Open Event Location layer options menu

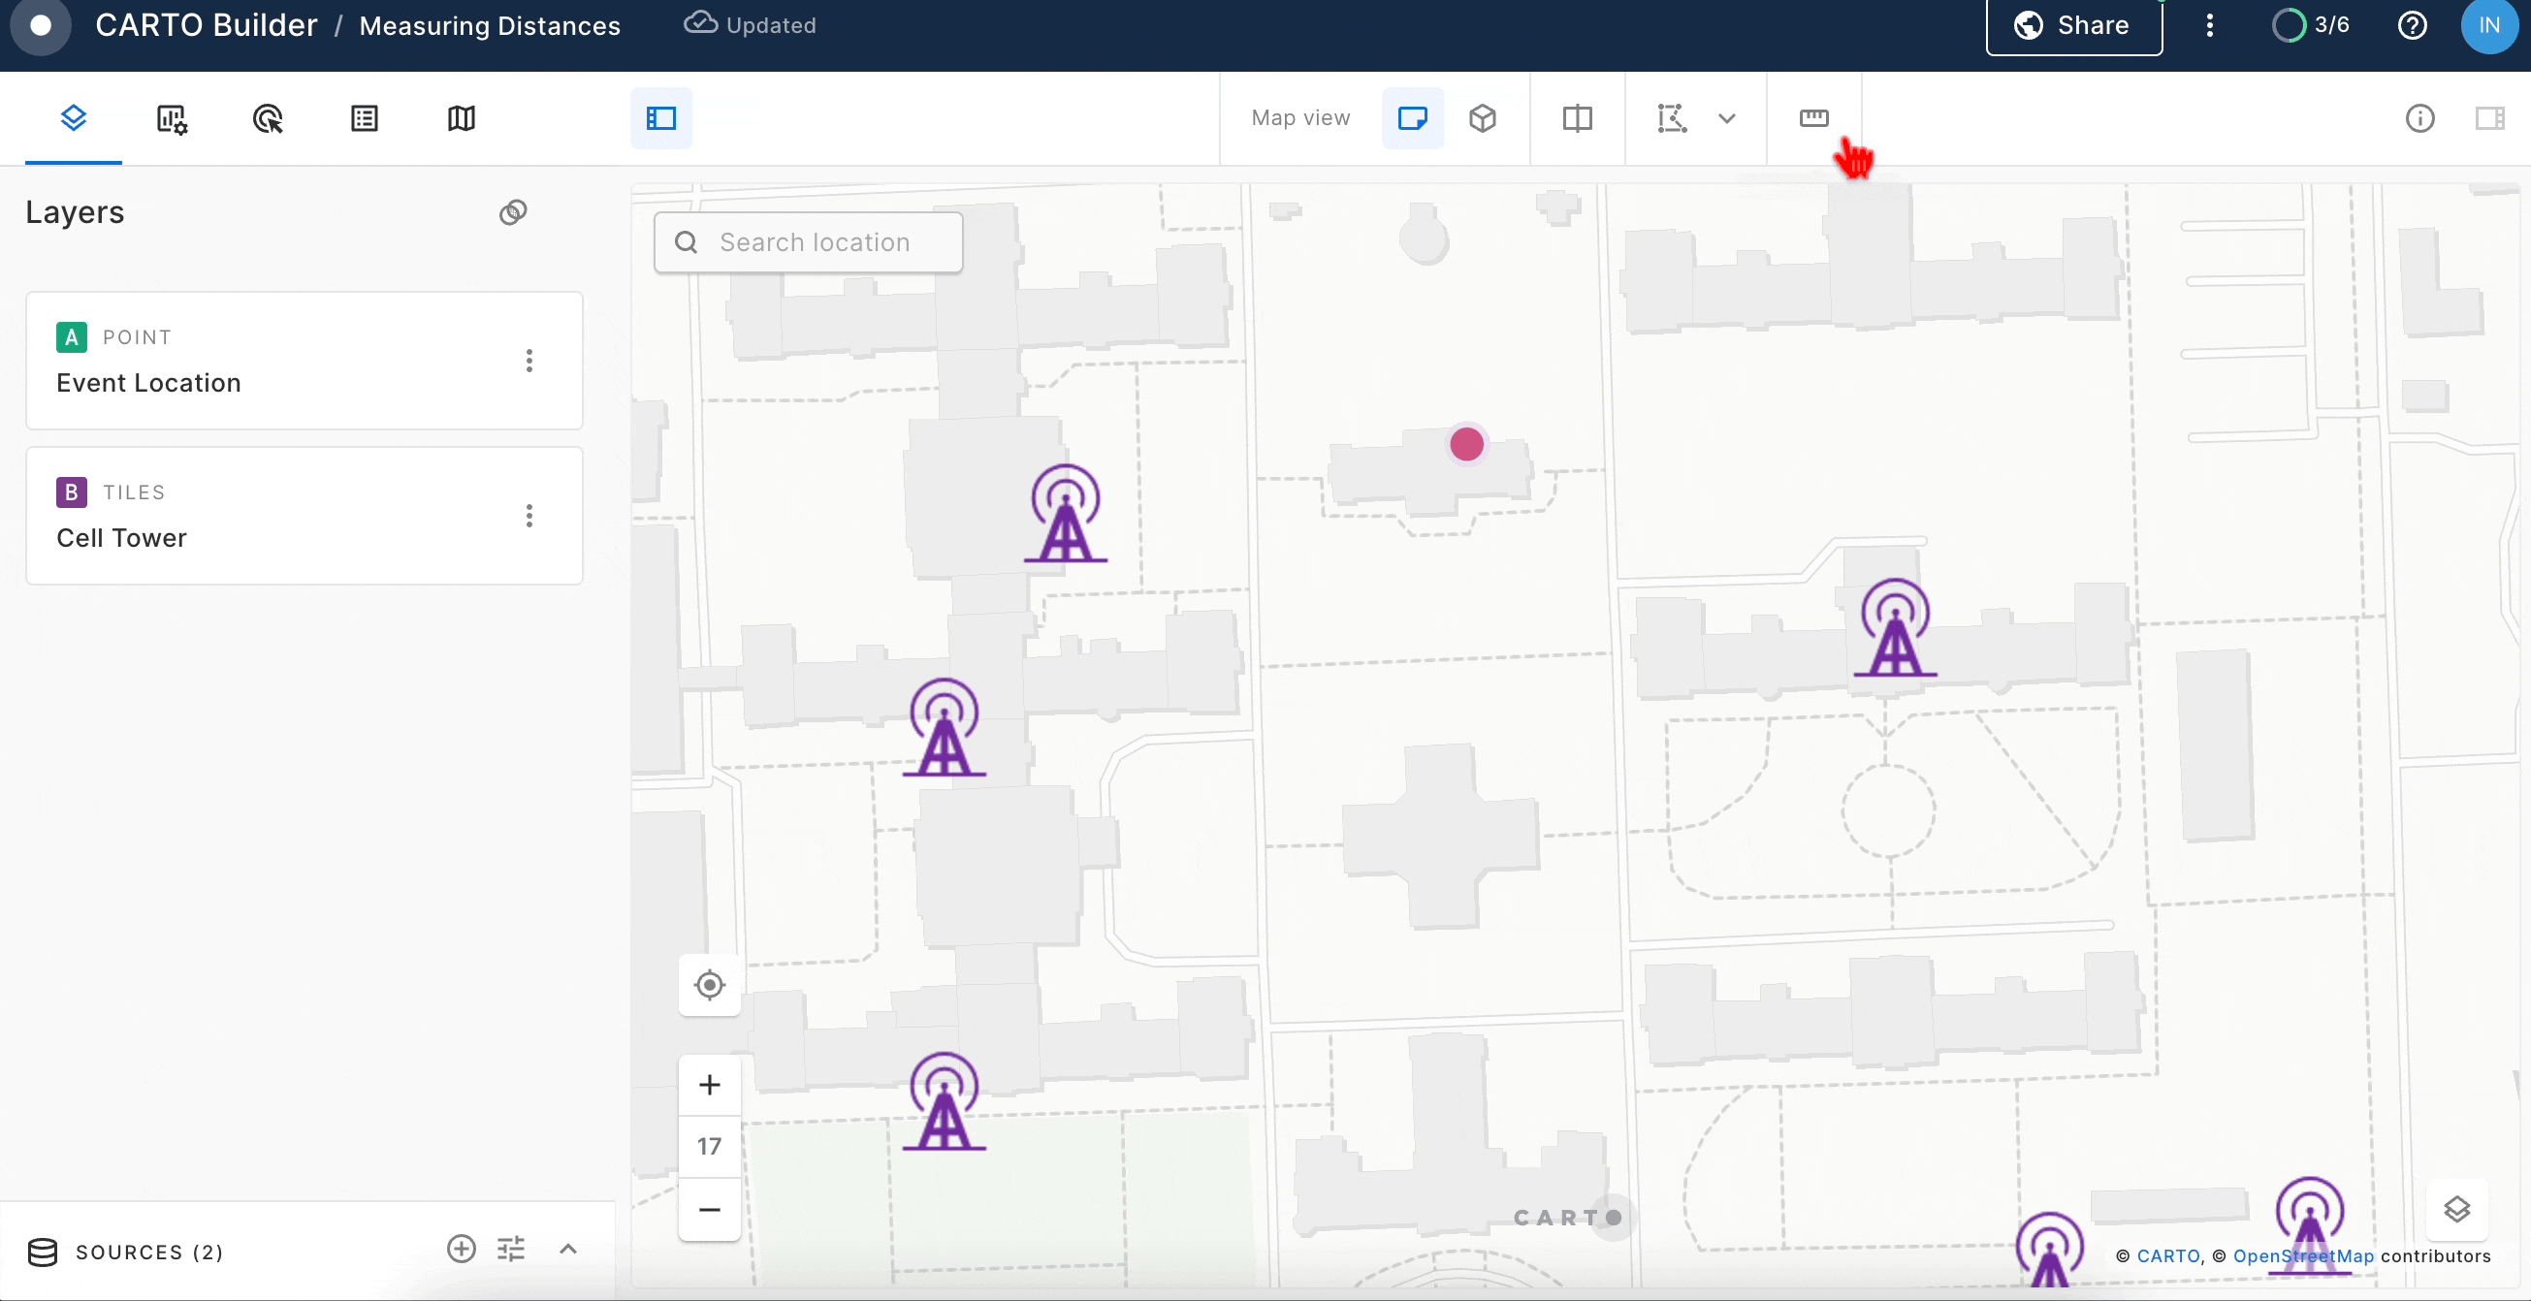pyautogui.click(x=529, y=361)
